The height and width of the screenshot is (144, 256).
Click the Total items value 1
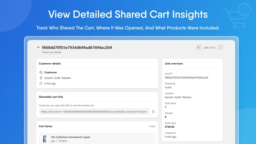(x=165, y=107)
